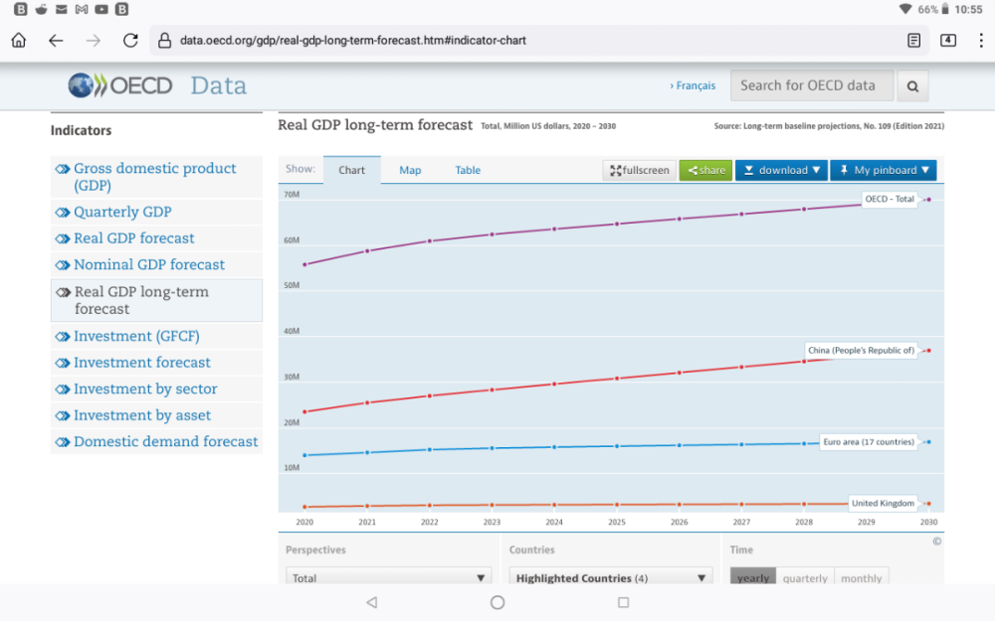The height and width of the screenshot is (621, 995).
Task: Open the Quarterly GDP indicator link
Action: pyautogui.click(x=122, y=212)
